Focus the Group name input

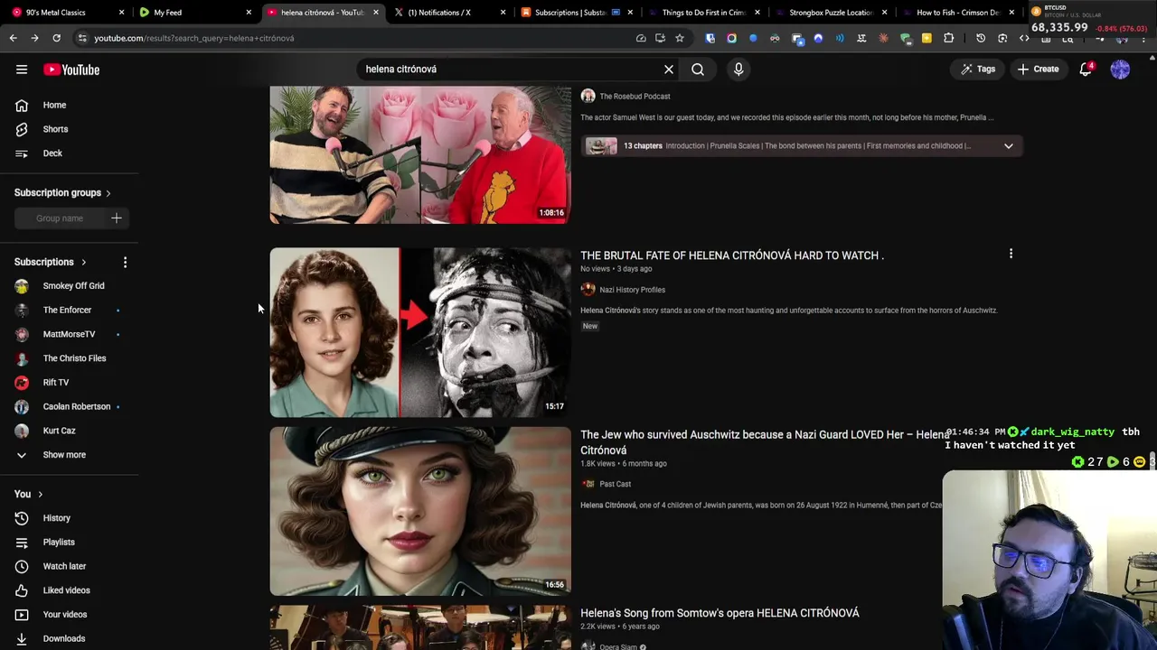click(x=60, y=218)
